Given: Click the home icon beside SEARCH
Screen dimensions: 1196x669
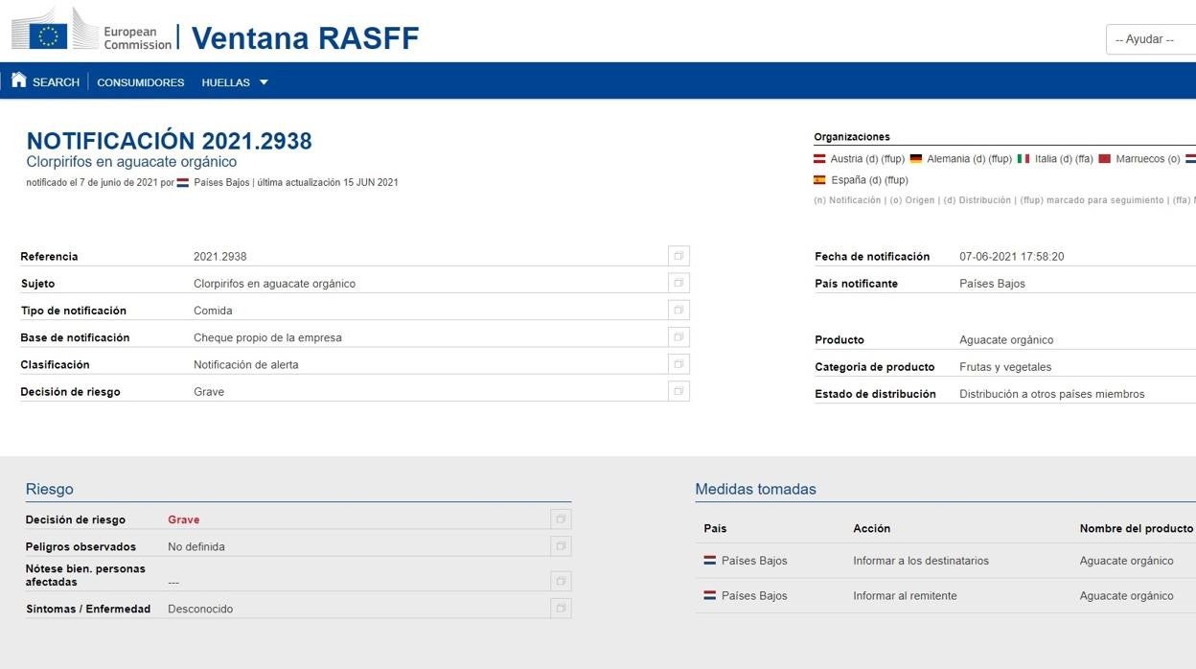Looking at the screenshot, I should pos(18,81).
